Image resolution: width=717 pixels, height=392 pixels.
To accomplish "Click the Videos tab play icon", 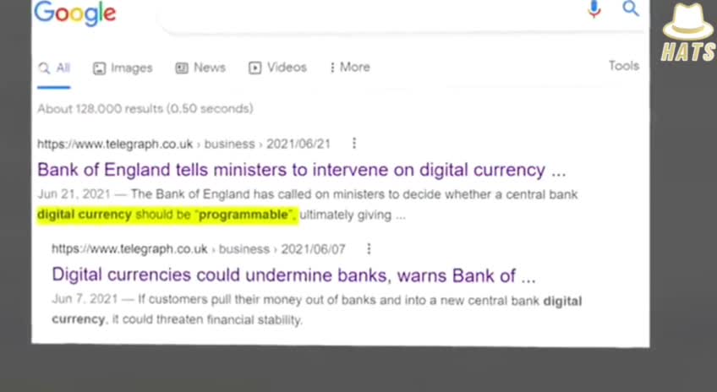I will (255, 68).
